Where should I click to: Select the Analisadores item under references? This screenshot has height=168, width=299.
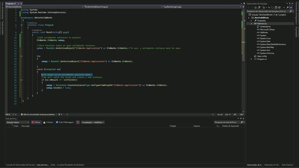point(265,27)
